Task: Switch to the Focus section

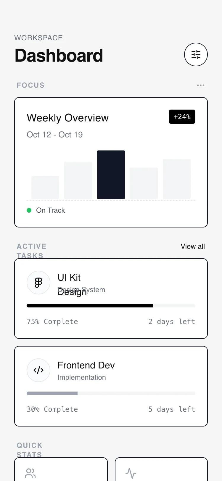Action: click(30, 85)
